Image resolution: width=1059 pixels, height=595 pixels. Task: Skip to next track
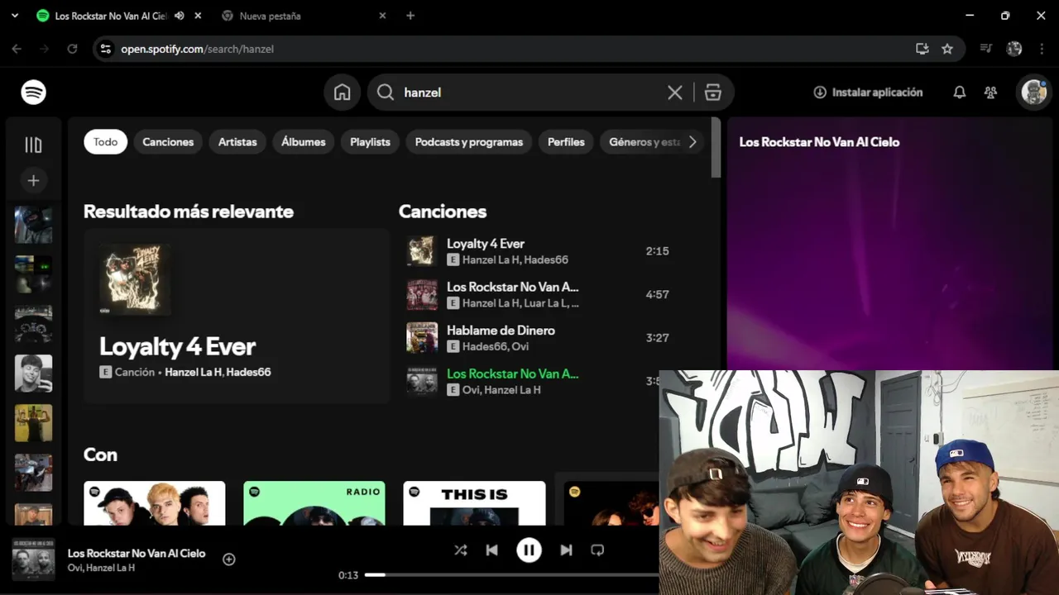(566, 550)
